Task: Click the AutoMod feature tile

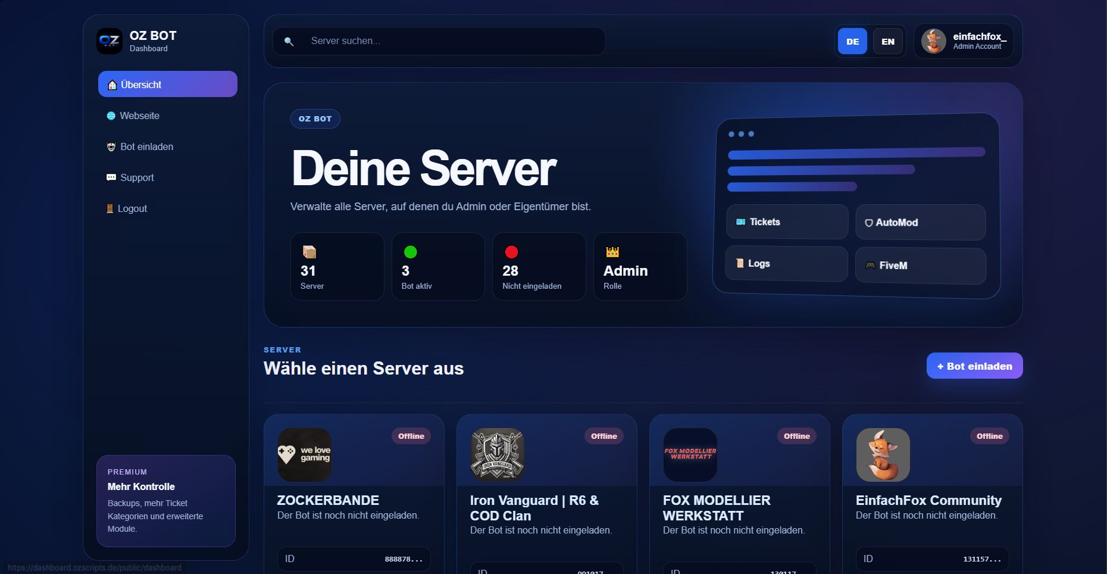Action: click(x=921, y=222)
